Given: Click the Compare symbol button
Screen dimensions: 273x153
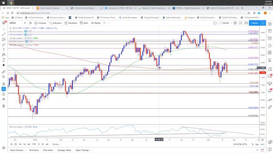Looking at the screenshot, I should (x=40, y=23).
